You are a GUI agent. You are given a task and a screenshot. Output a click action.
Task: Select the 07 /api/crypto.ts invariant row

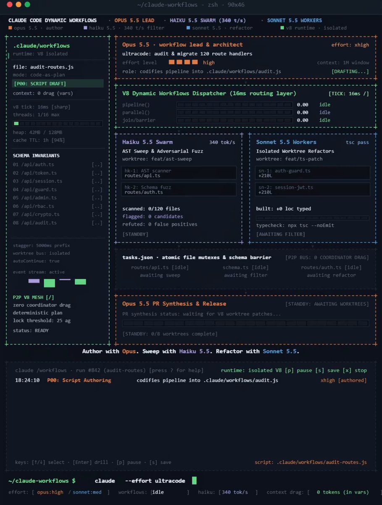point(58,214)
